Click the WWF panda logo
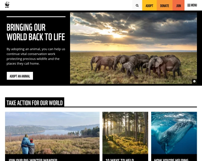The height and width of the screenshot is (161, 202). click(7, 5)
